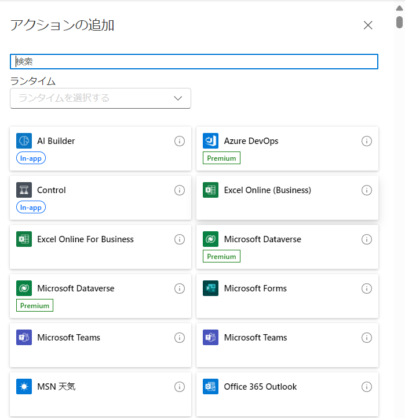
Task: Click the Control connector icon
Action: 24,190
